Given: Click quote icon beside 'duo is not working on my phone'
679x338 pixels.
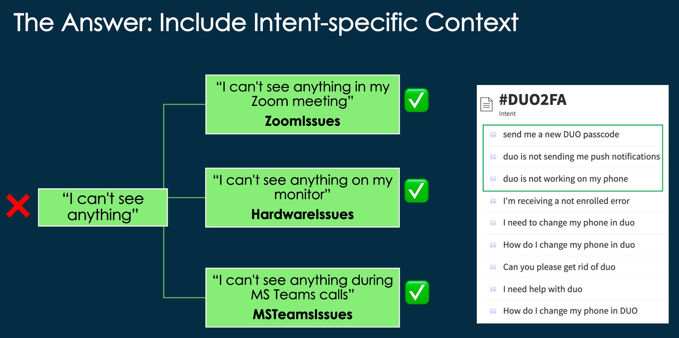Looking at the screenshot, I should [x=493, y=179].
